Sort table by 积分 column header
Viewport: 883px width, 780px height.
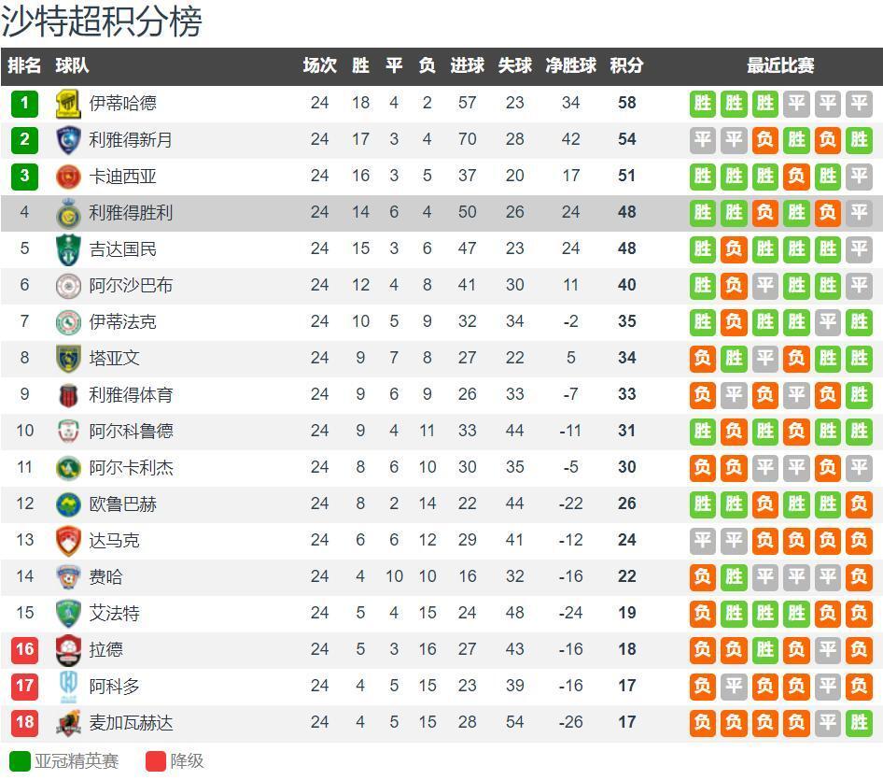tap(626, 65)
